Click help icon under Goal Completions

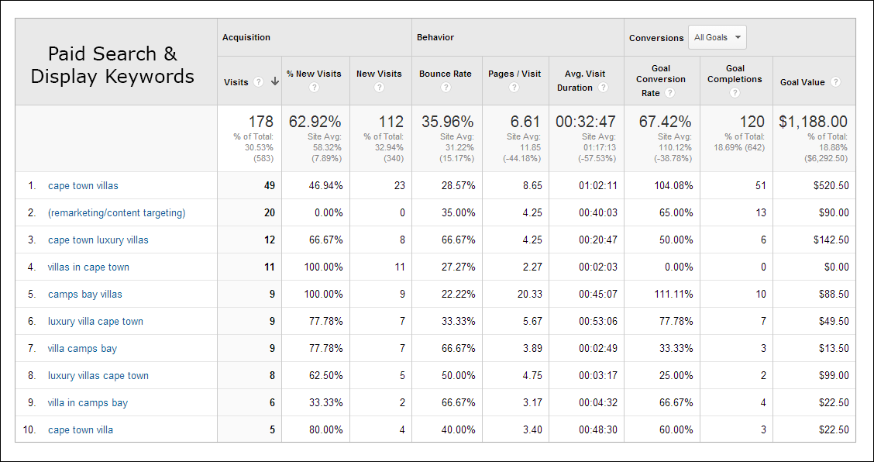[x=735, y=93]
